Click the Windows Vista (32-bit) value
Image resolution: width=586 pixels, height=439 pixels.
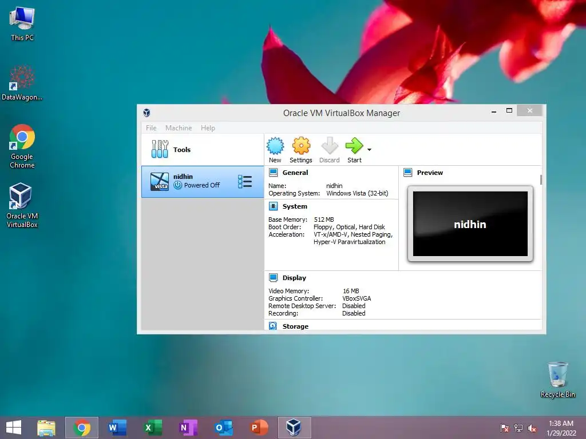357,193
